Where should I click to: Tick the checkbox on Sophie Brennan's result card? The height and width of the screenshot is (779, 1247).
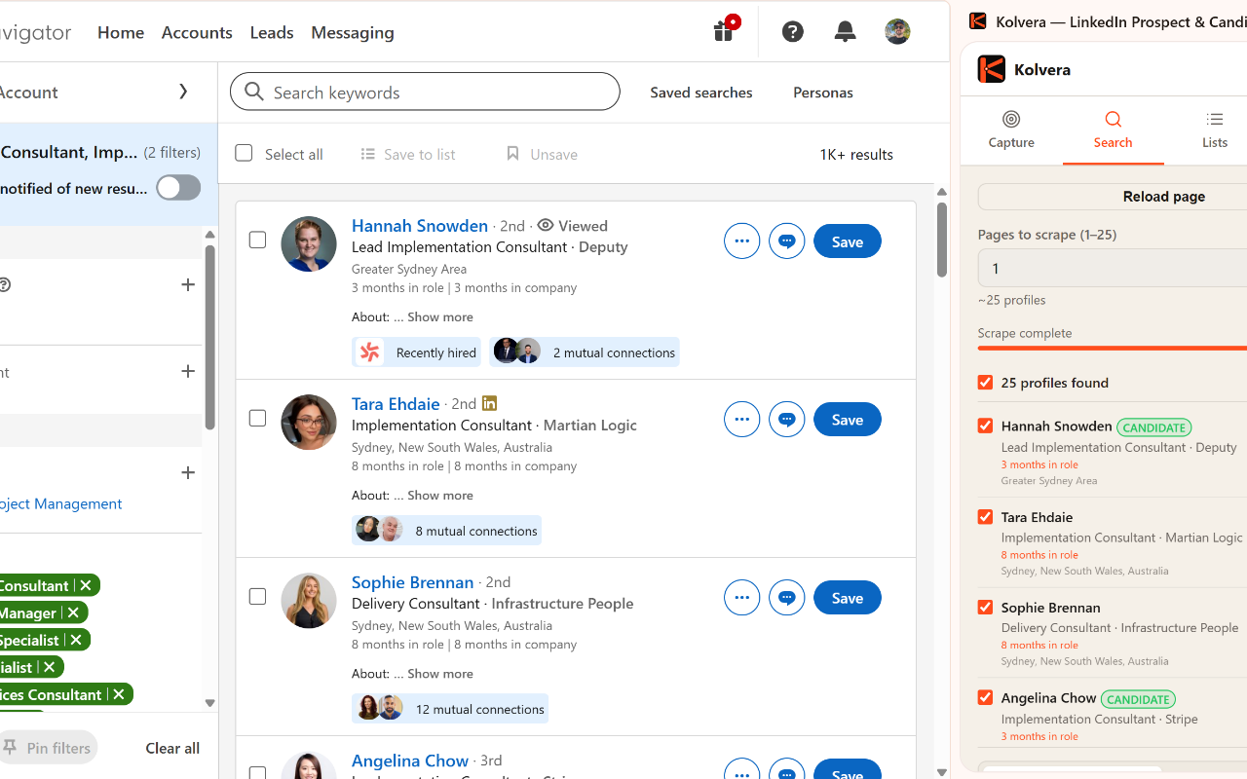(257, 596)
